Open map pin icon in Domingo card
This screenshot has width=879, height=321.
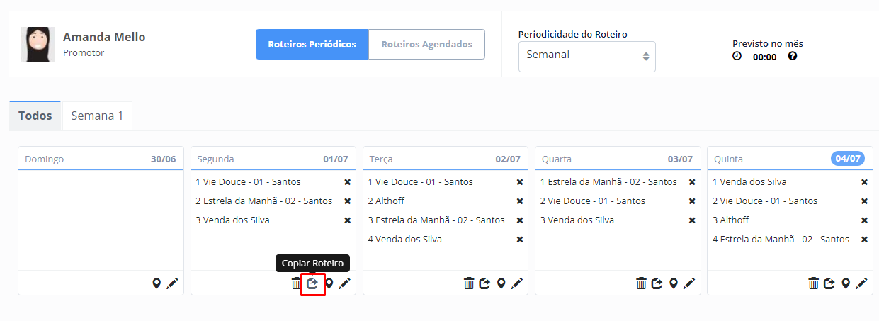pyautogui.click(x=157, y=283)
